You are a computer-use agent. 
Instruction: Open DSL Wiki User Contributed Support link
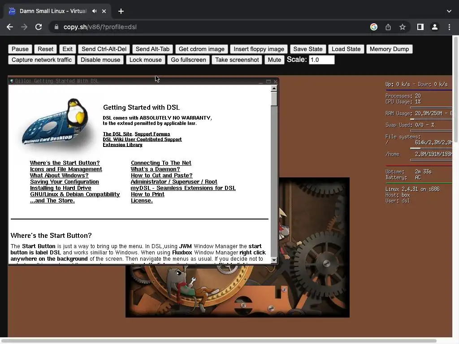tap(142, 139)
